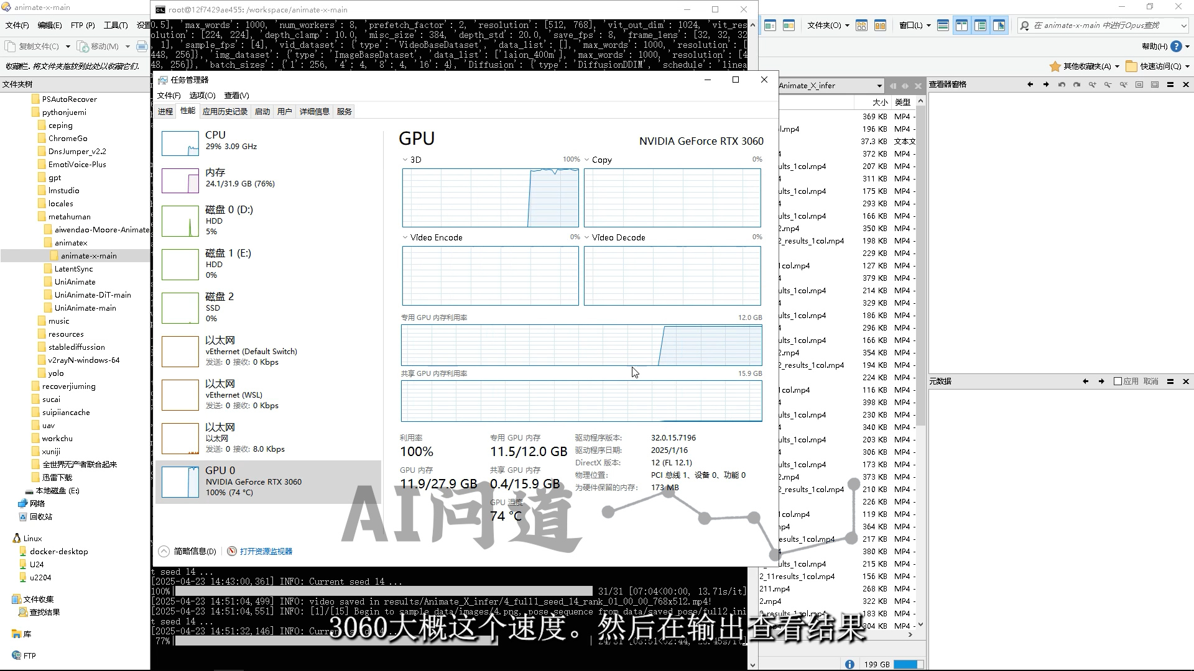1194x671 pixels.
Task: Open the 选项(O) menu in Task Manager
Action: click(x=202, y=96)
